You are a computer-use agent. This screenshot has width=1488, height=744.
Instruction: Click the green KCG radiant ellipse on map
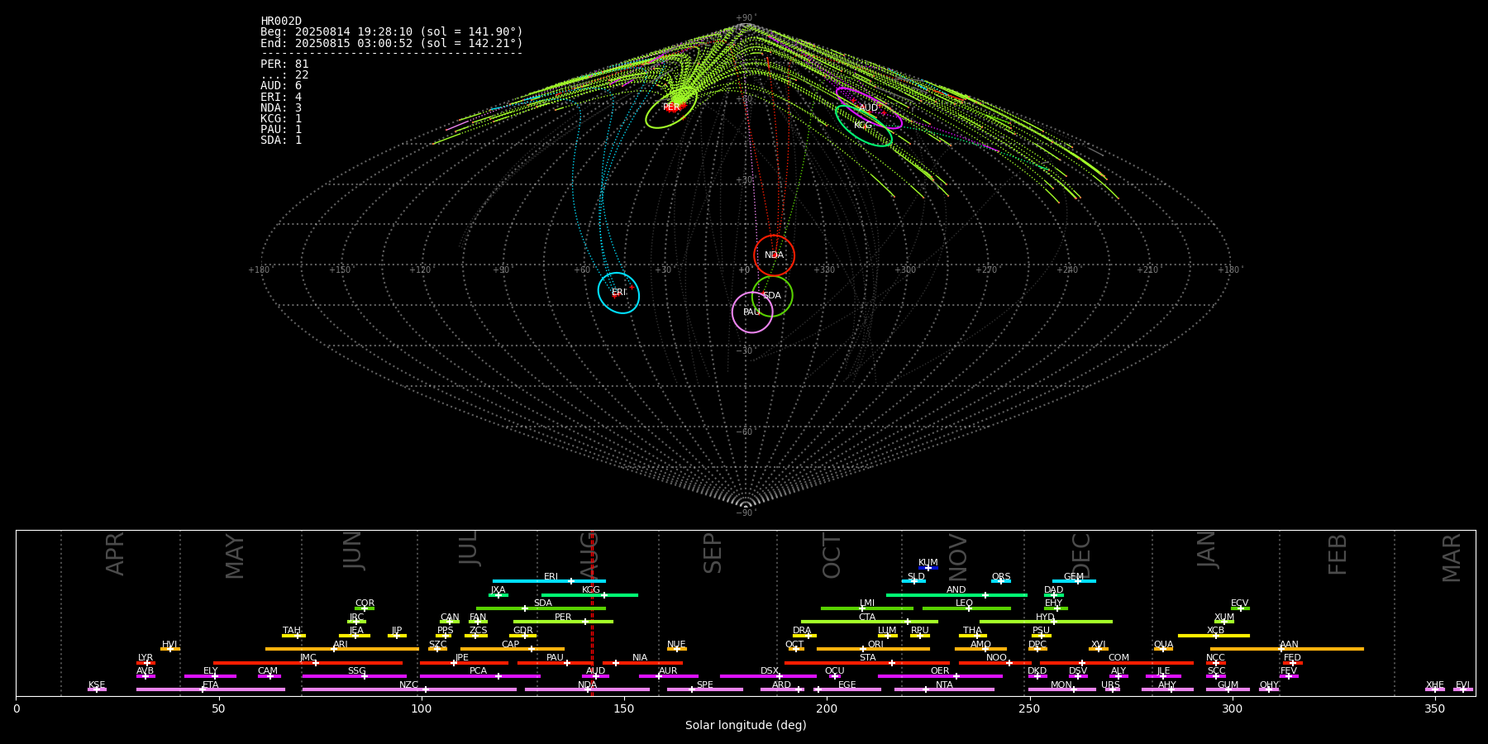click(864, 126)
